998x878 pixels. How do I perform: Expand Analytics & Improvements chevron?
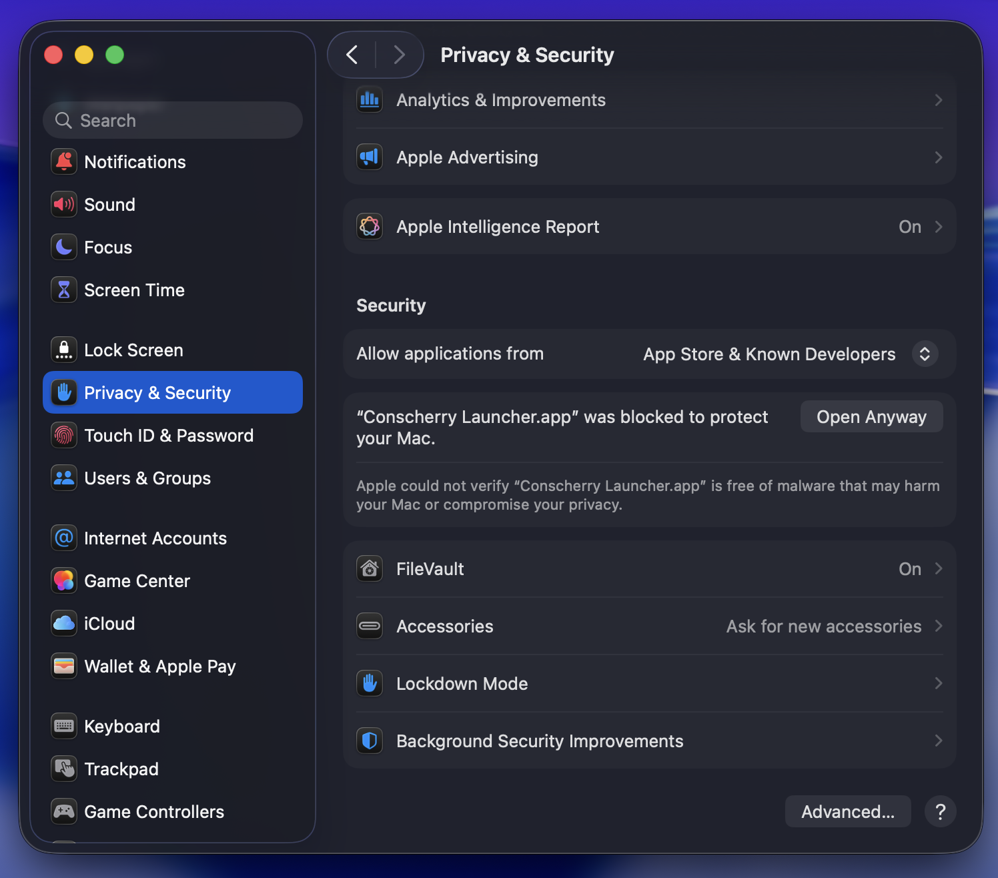tap(939, 100)
